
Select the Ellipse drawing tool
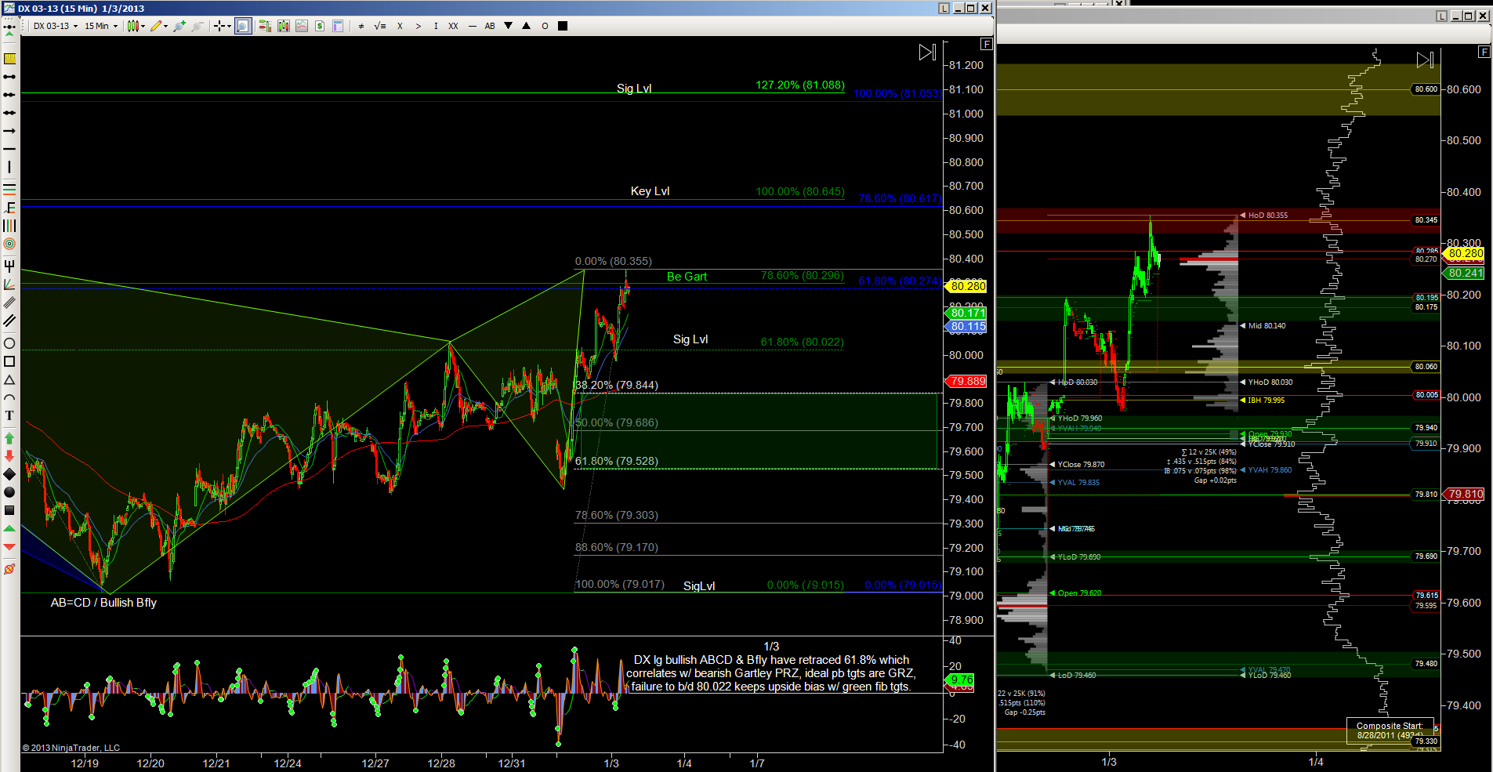point(9,343)
